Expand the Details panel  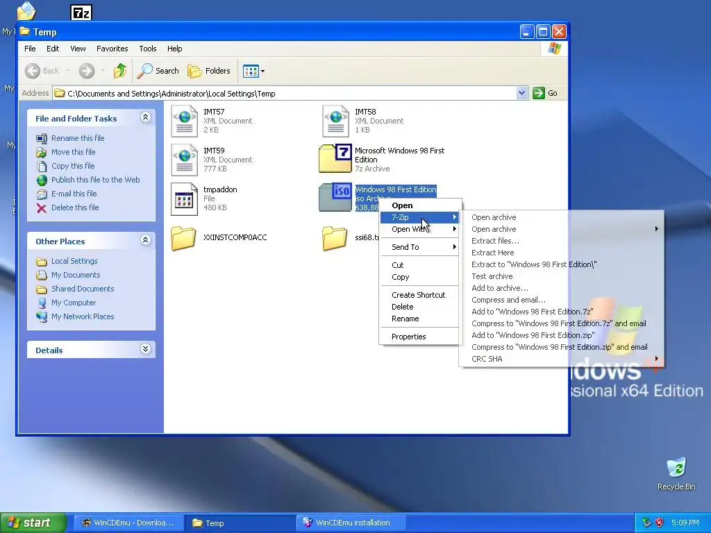click(145, 349)
